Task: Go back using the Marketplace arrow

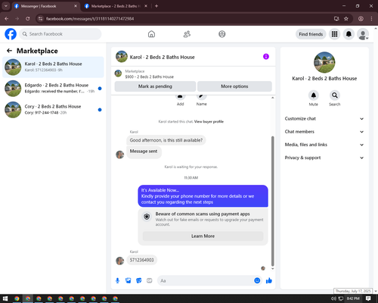Action: pos(9,51)
